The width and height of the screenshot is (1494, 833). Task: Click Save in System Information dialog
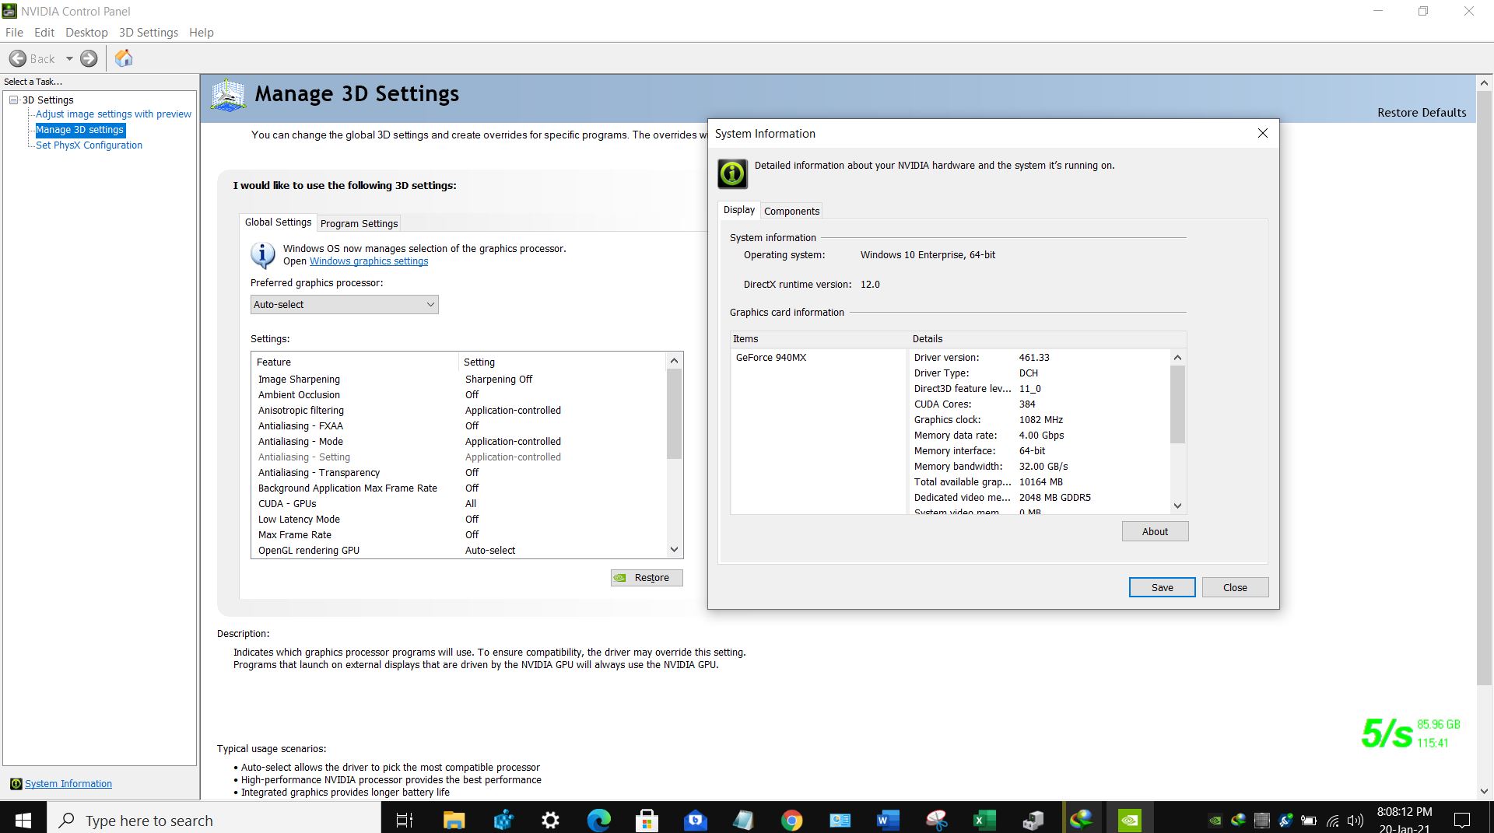pos(1162,587)
